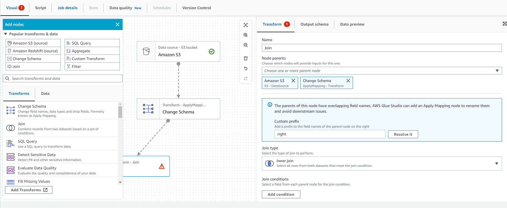Select Amazon S3 data source node

click(x=179, y=51)
